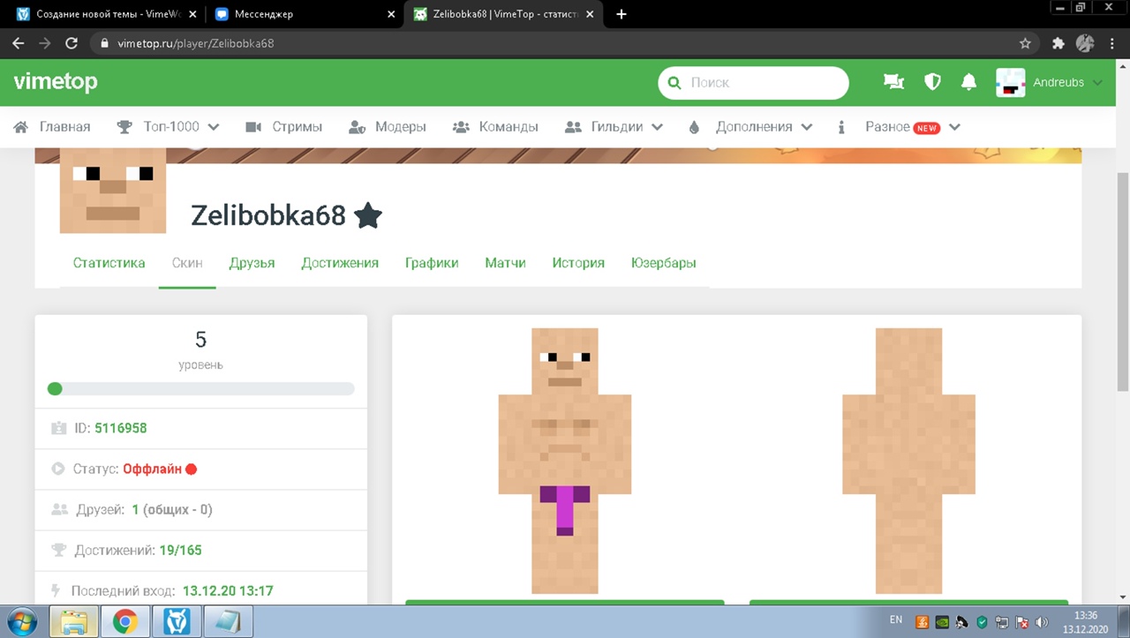Viewport: 1130px width, 638px height.
Task: Open the messages chat icon in header
Action: 894,82
